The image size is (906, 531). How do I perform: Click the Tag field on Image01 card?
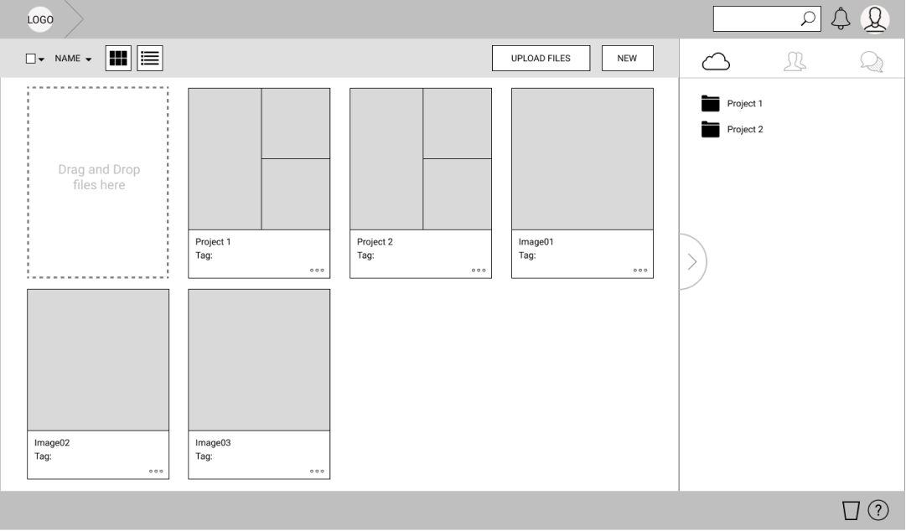pos(527,255)
